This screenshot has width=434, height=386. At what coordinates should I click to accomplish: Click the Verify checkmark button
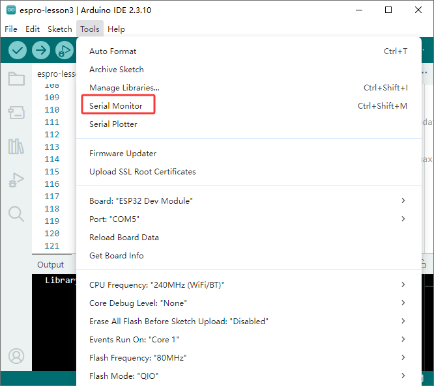click(x=18, y=50)
